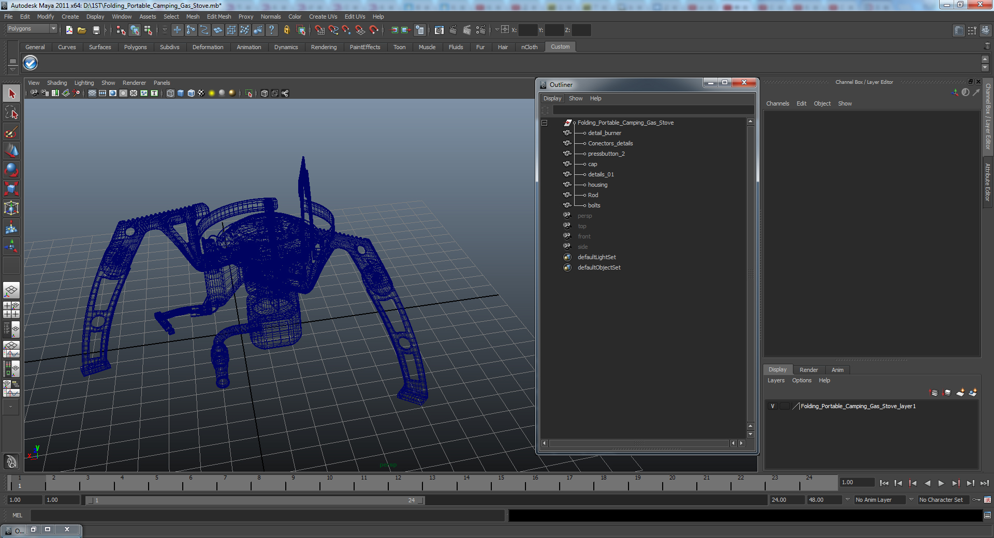Image resolution: width=994 pixels, height=538 pixels.
Task: Select the arrow Select tool in toolbox
Action: pos(11,94)
